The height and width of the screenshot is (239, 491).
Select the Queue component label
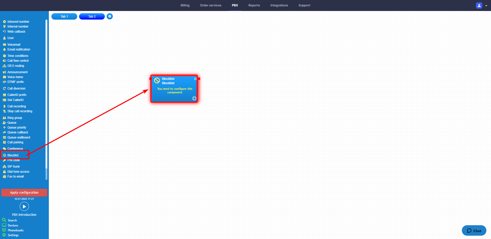pyautogui.click(x=12, y=123)
